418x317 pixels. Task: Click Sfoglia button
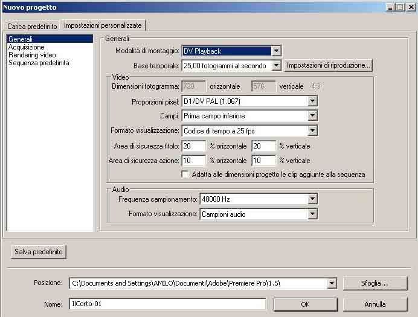coord(375,283)
